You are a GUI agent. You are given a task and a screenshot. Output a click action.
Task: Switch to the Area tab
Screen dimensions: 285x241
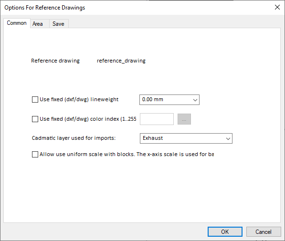[x=38, y=24]
